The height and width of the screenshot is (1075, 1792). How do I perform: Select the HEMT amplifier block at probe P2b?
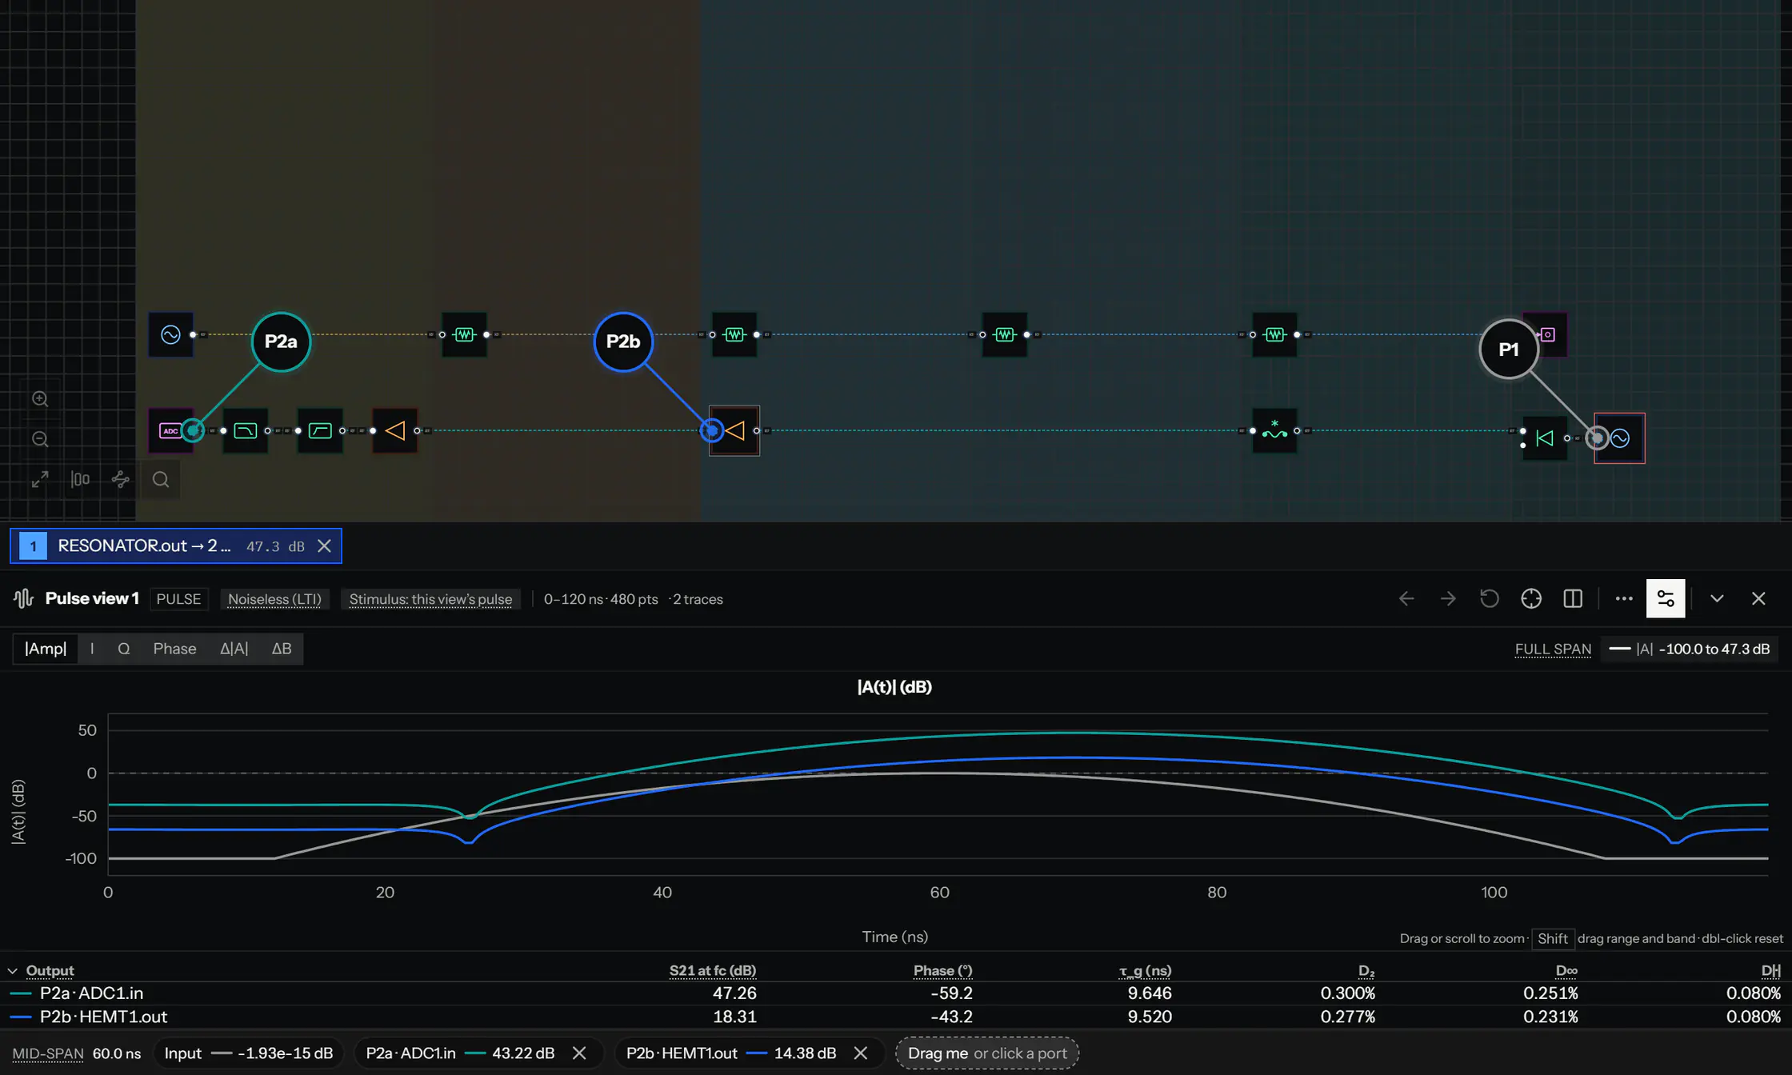pos(734,430)
